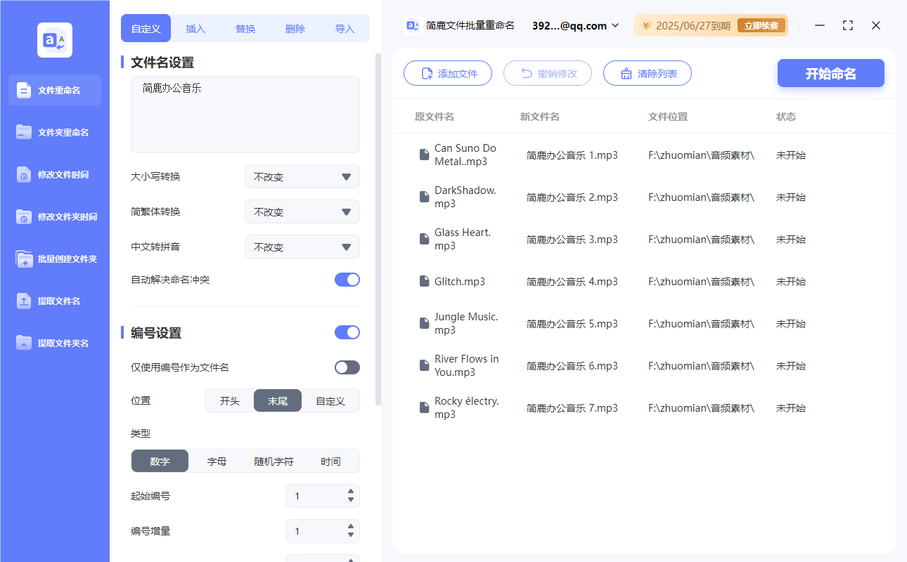Open the 修改文件时间 tool
The width and height of the screenshot is (907, 562).
54,174
